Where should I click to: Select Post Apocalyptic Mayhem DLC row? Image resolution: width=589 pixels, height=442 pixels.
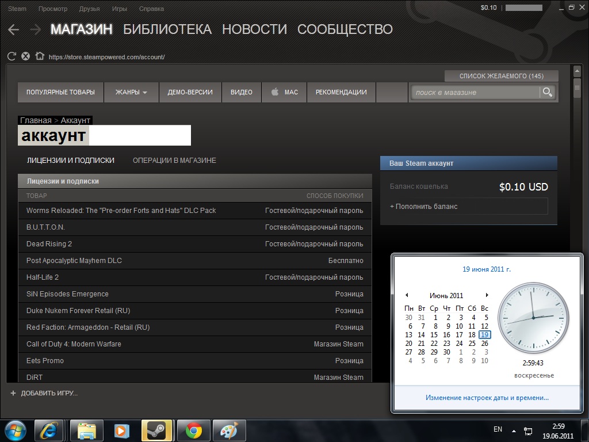(194, 261)
